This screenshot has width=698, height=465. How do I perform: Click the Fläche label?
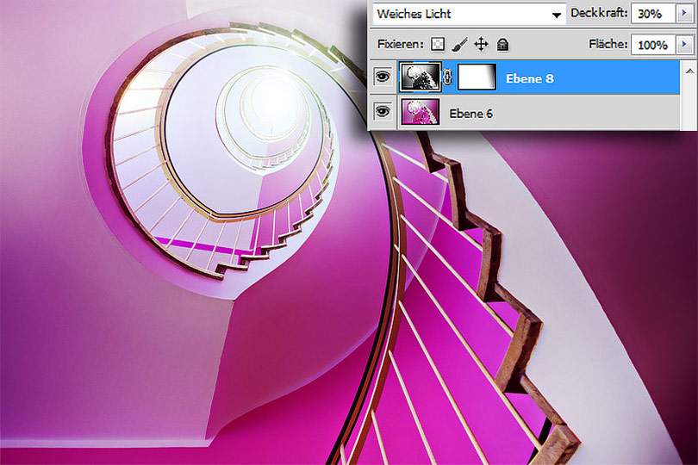point(608,44)
